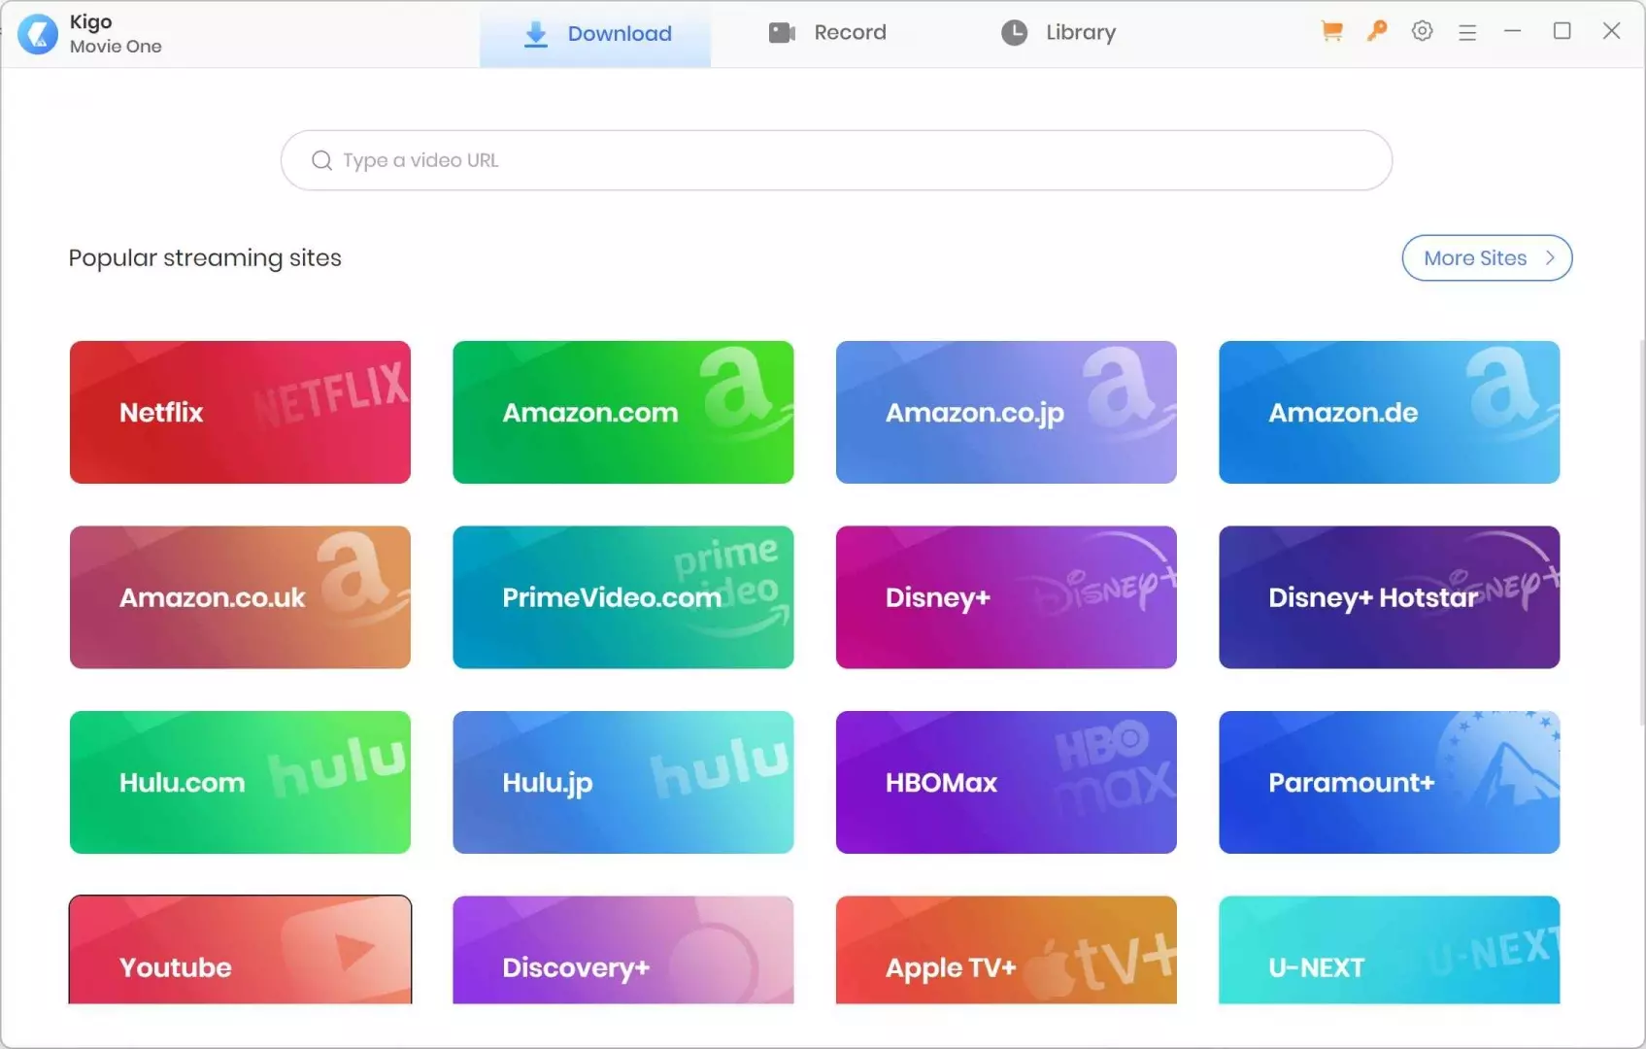The height and width of the screenshot is (1049, 1646).
Task: Open the Amazon.co.jp tile
Action: pos(1006,412)
